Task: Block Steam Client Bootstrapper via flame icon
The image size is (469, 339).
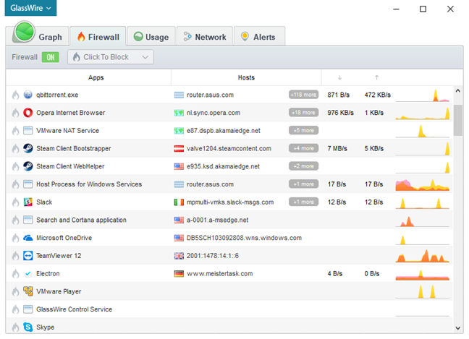Action: pos(15,149)
